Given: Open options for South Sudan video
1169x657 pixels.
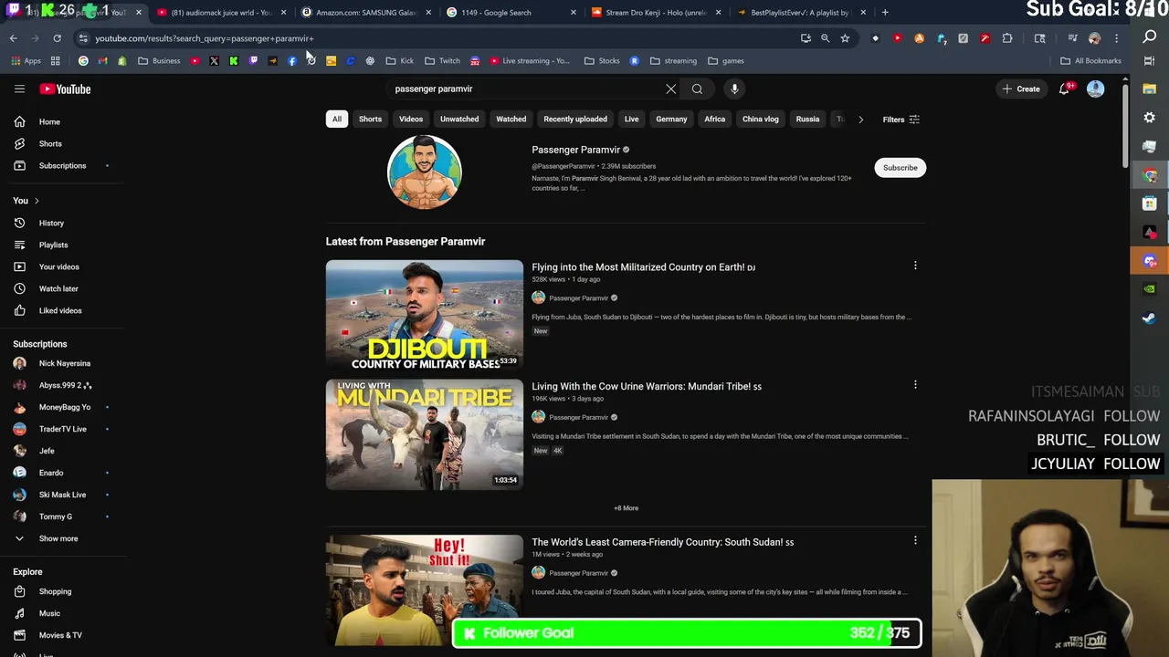Looking at the screenshot, I should coord(915,540).
